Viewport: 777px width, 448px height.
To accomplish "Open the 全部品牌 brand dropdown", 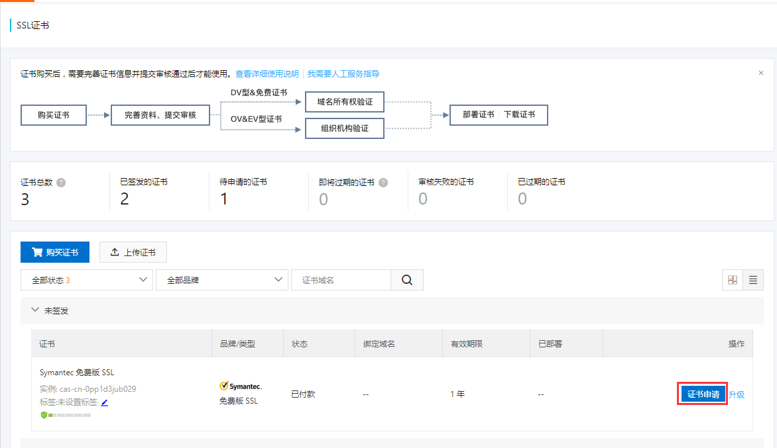I will pos(222,280).
